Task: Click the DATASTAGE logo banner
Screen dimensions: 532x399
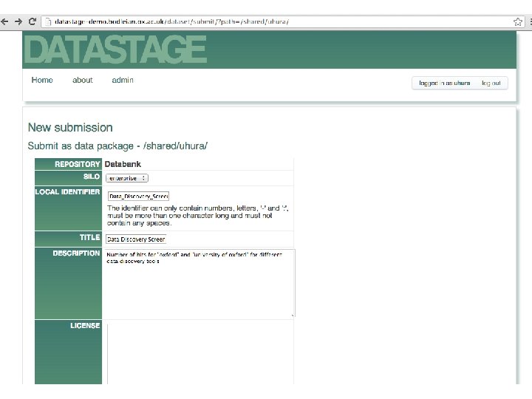Action: [x=116, y=50]
